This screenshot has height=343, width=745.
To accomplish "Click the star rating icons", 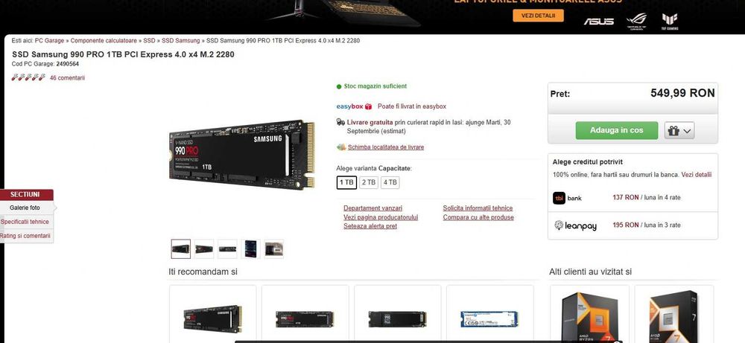I will (x=28, y=77).
